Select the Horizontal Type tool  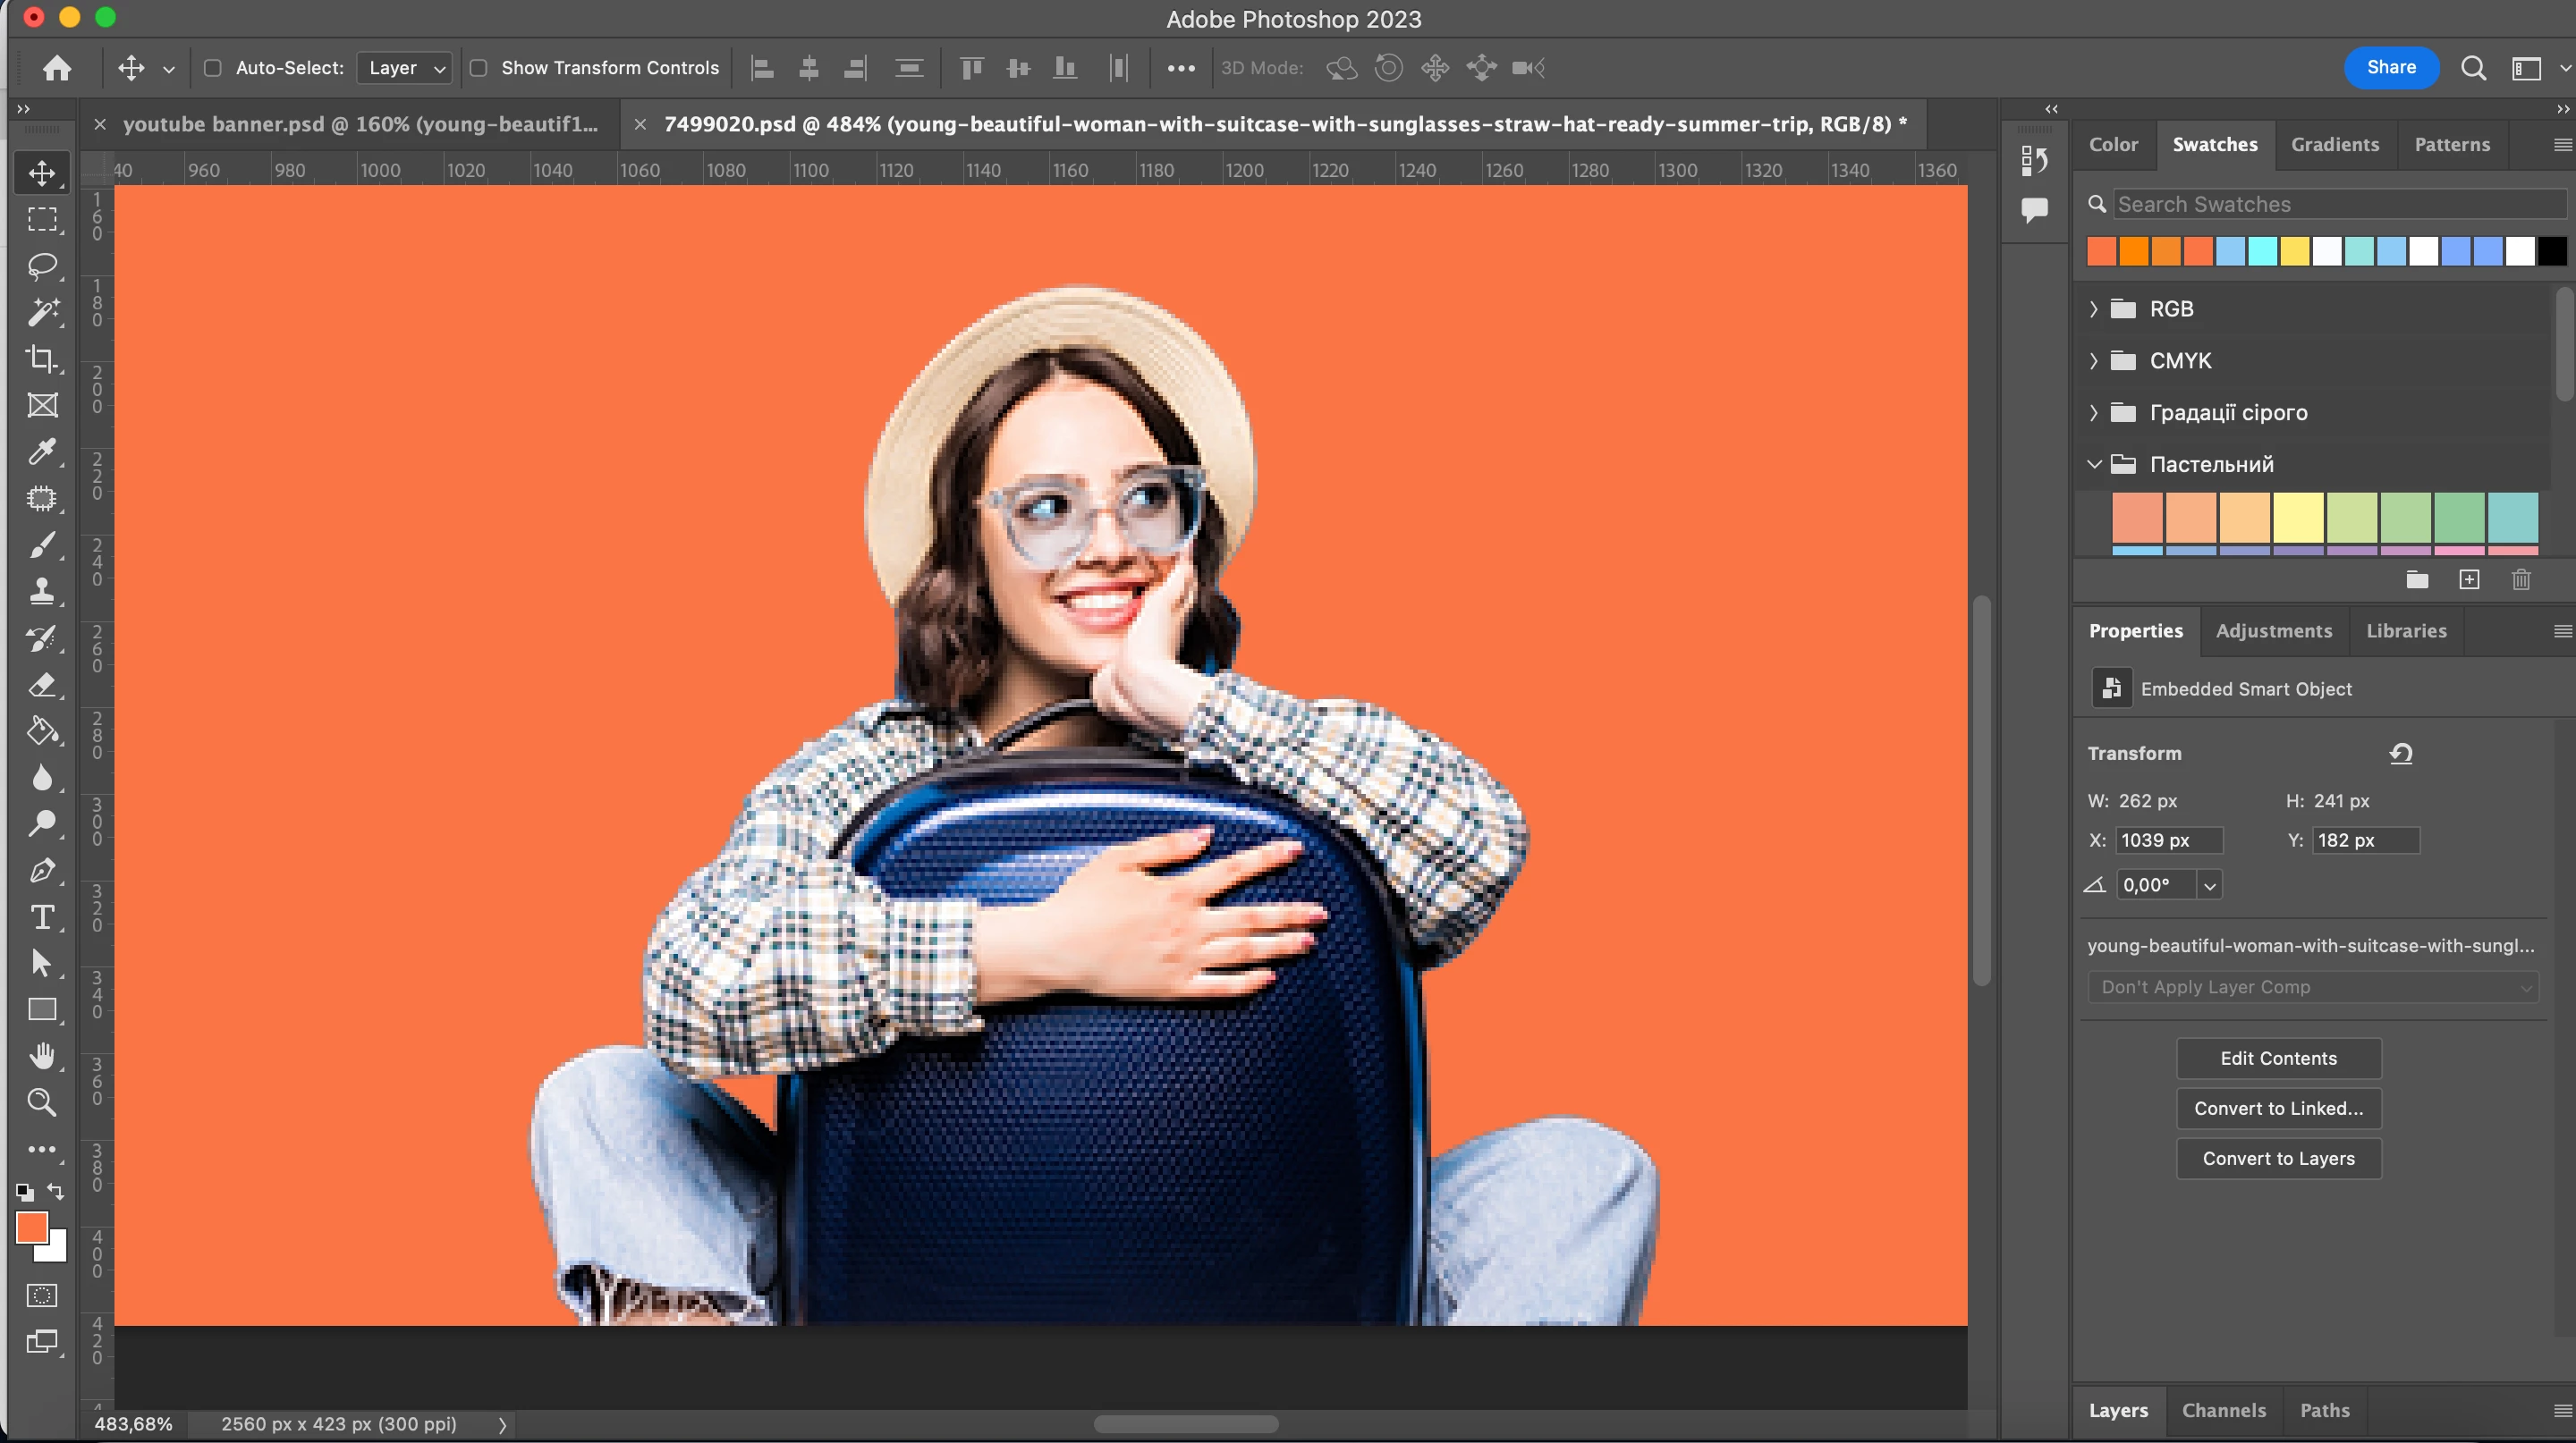42,916
